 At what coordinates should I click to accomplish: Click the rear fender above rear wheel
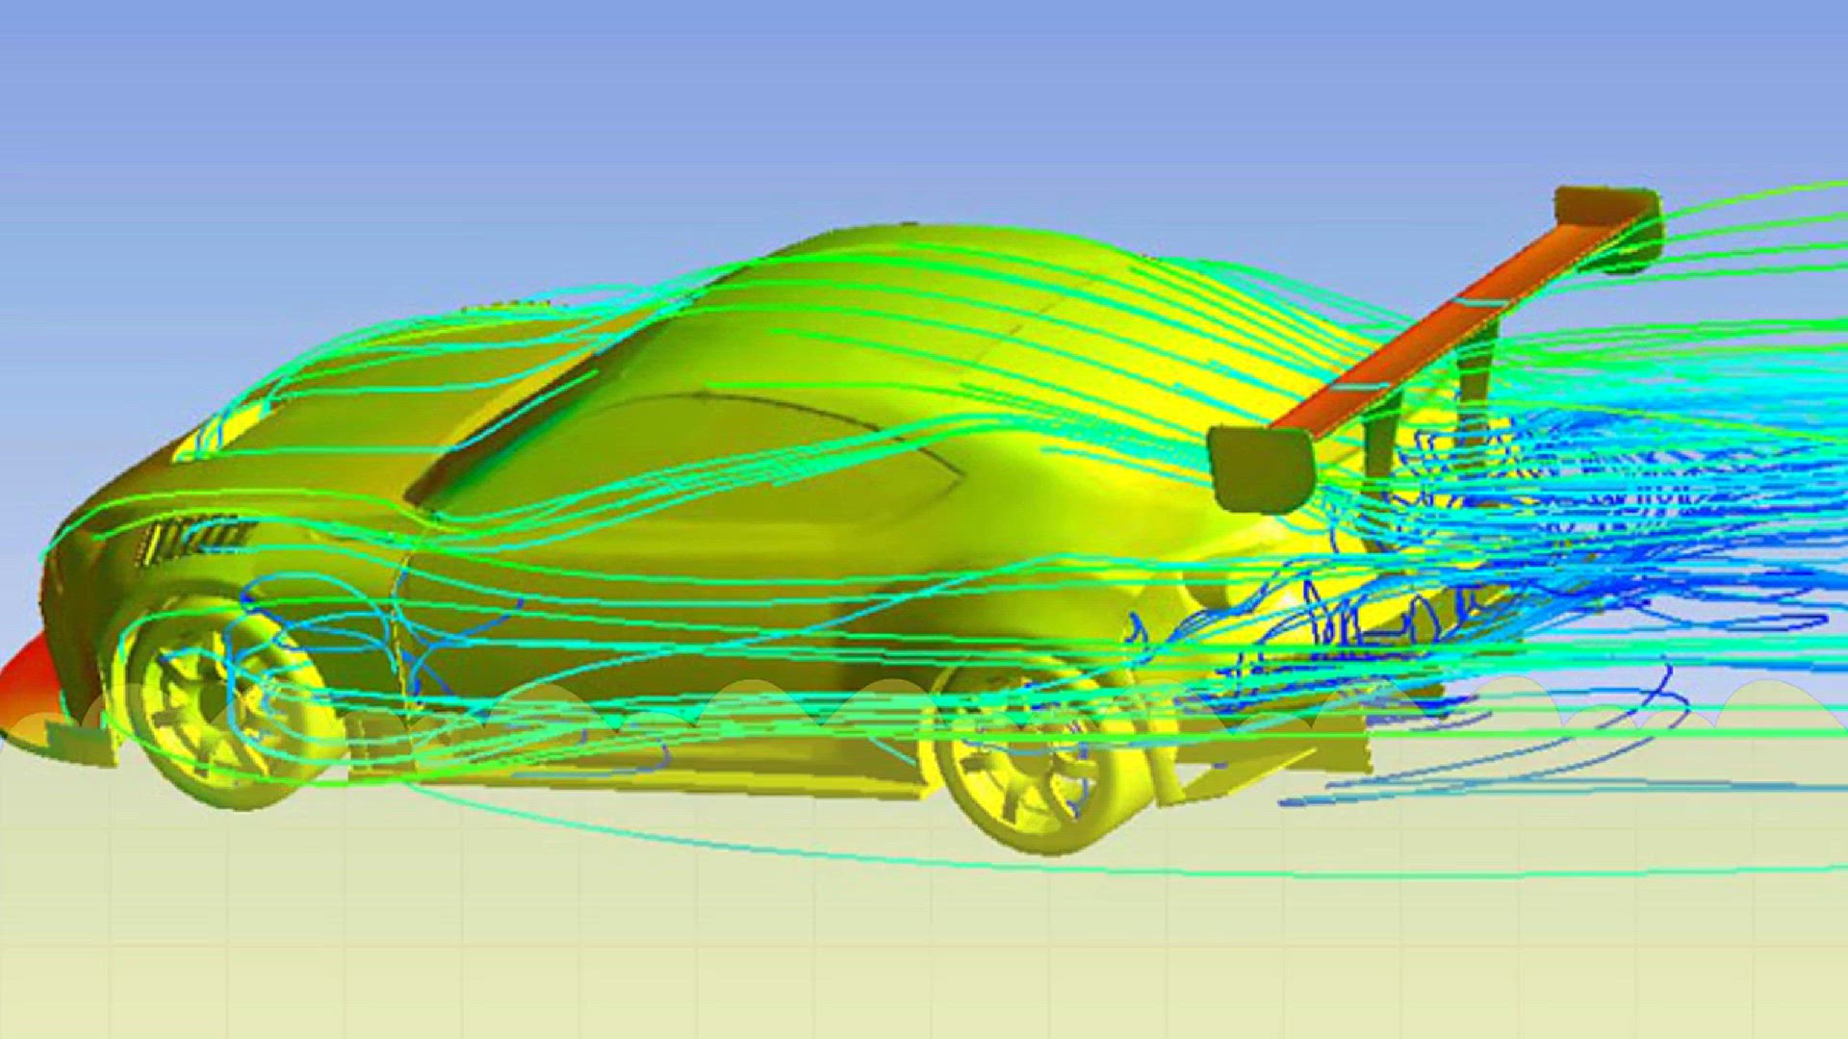(1039, 616)
